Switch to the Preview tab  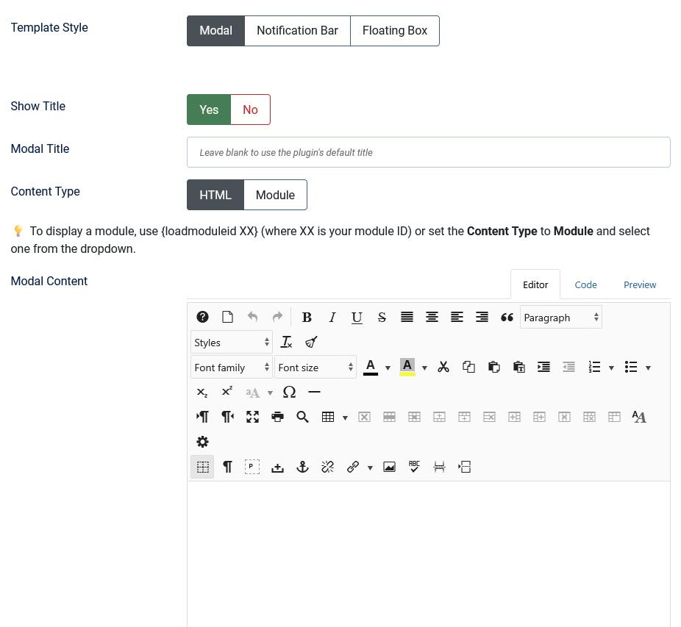pos(639,284)
